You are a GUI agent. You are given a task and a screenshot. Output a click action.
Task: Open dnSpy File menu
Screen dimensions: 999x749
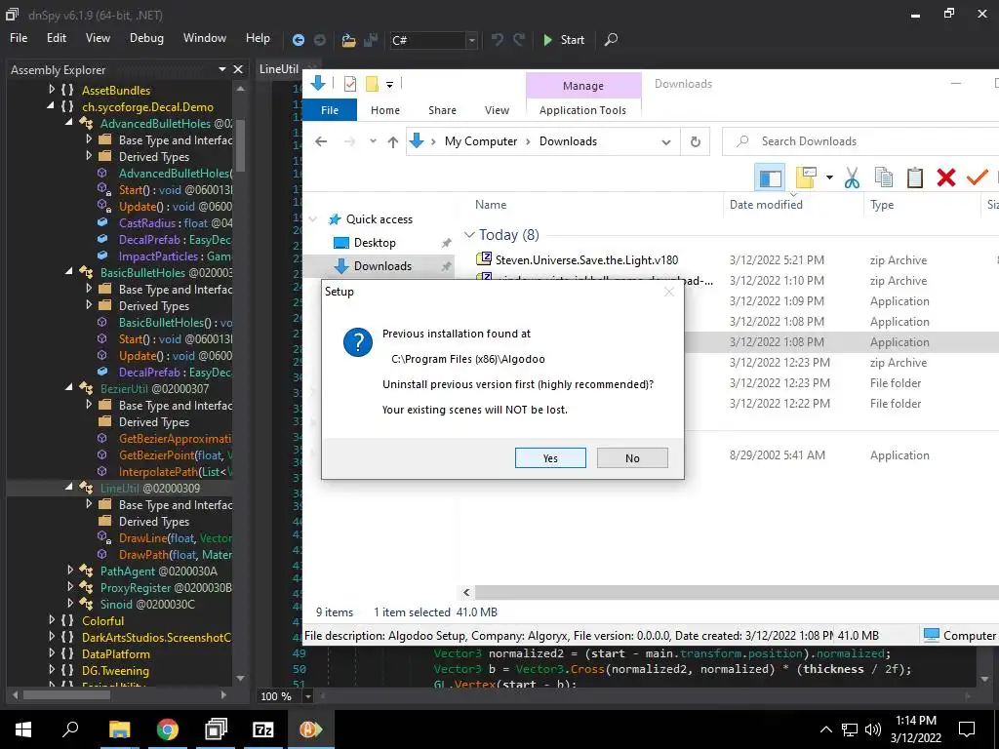(x=19, y=38)
